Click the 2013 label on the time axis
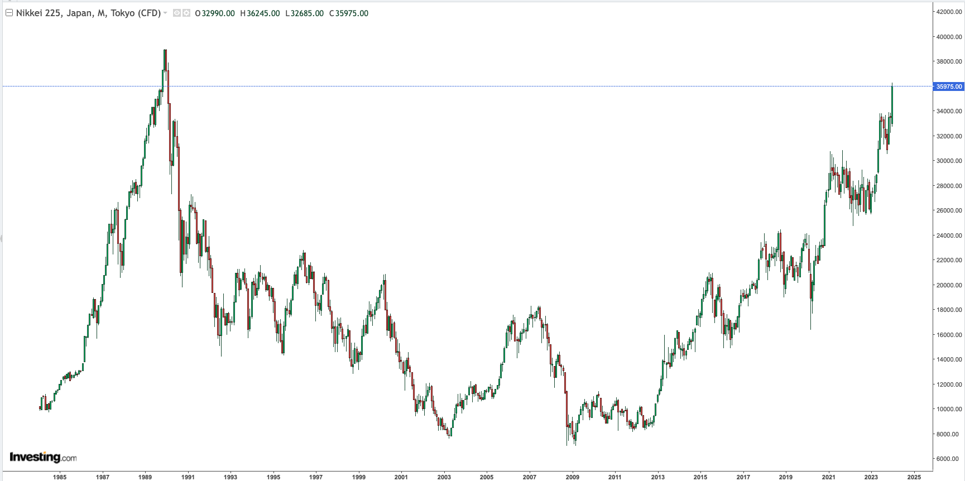 pyautogui.click(x=657, y=477)
